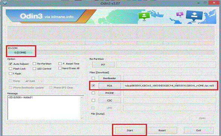Click the PHONE file path field
This screenshot has width=221, height=136.
click(x=169, y=93)
